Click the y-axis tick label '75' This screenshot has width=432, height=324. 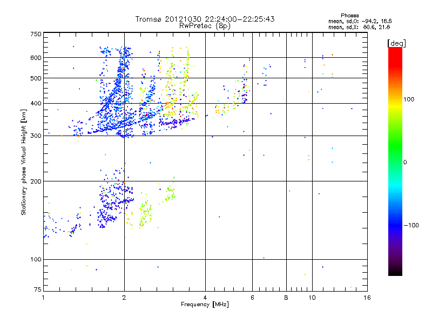tap(38, 289)
